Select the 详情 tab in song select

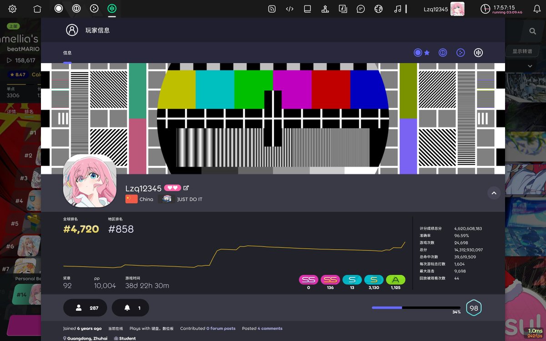11,111
